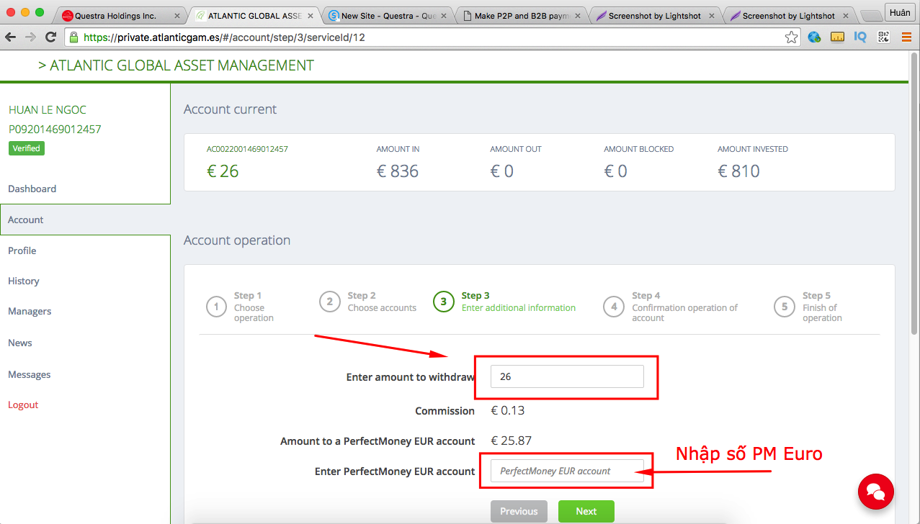Click the green padlock security icon
920x524 pixels.
tap(73, 37)
